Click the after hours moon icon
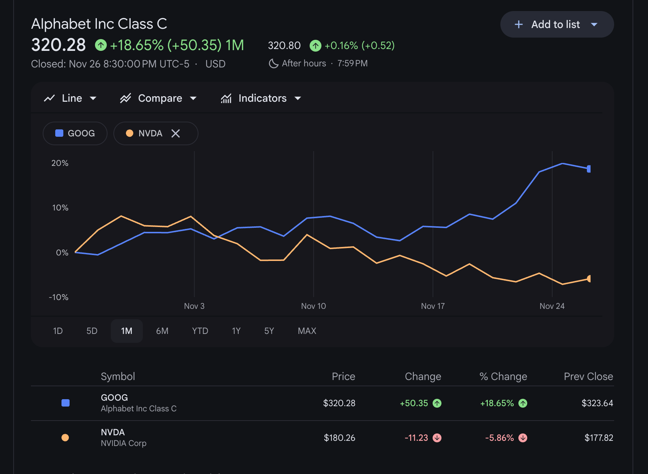648x474 pixels. 274,63
